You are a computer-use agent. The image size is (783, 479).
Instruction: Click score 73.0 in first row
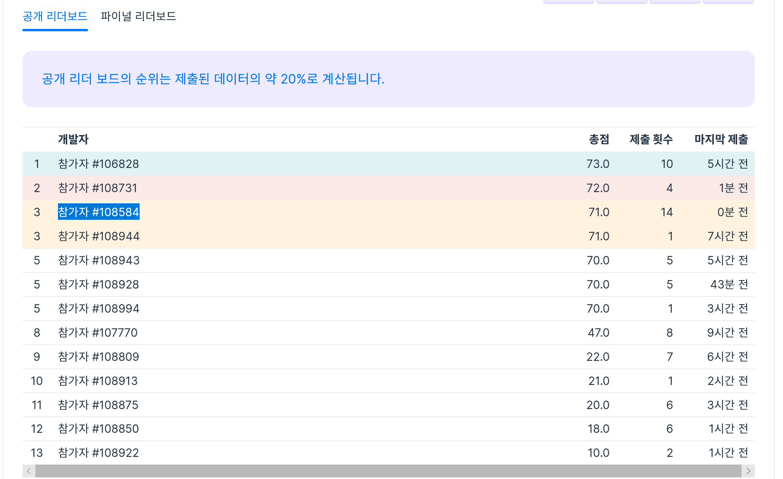pos(598,164)
